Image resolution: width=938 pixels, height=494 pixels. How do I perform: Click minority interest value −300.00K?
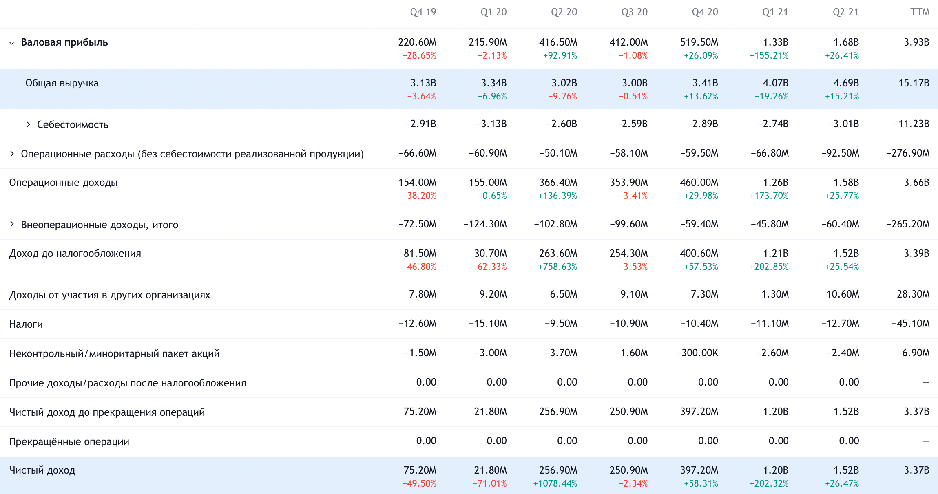tap(697, 353)
